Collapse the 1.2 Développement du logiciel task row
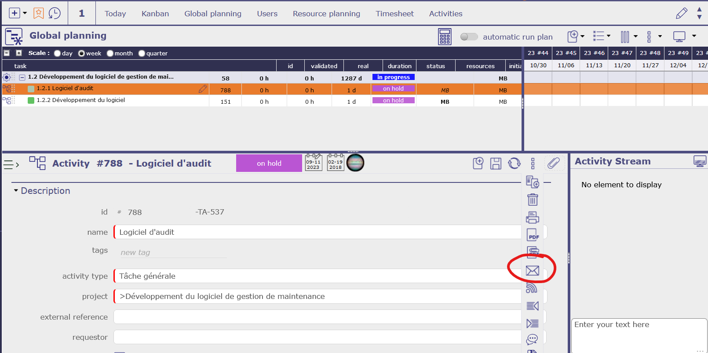 pos(22,77)
